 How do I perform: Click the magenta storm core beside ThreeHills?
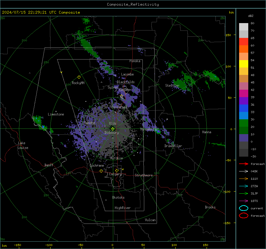(x=158, y=131)
